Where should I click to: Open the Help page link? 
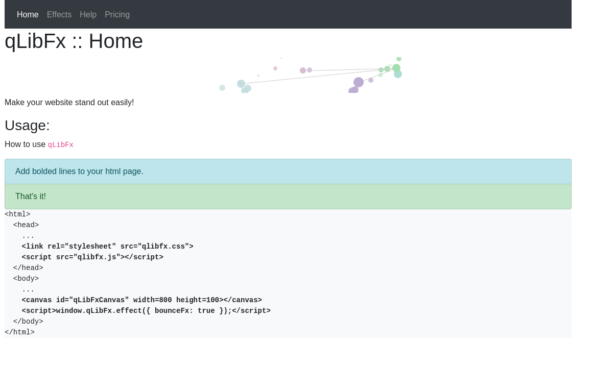pyautogui.click(x=88, y=14)
